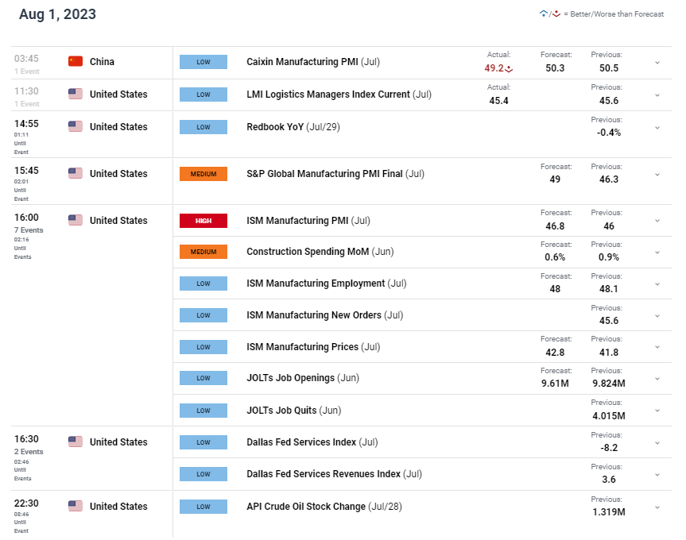Open the JOLTs Job Quits (Jun) event

[x=294, y=411]
